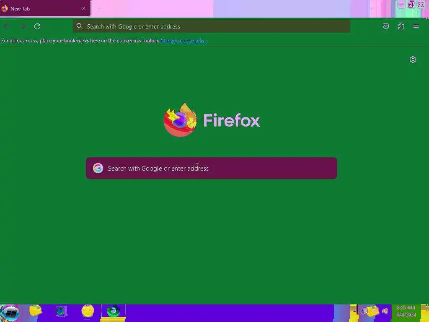This screenshot has width=429, height=322.
Task: Focus the top address bar
Action: click(x=211, y=26)
